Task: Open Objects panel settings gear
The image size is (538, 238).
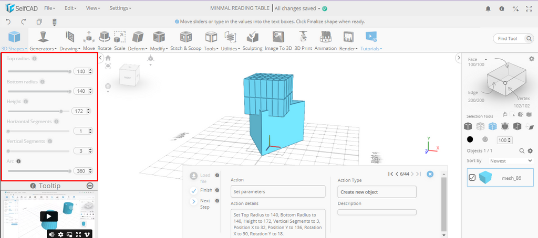Action: tap(530, 150)
